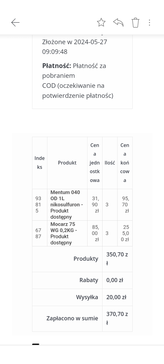Image resolution: width=164 pixels, height=364 pixels.
Task: Tap the 31,90 zł unit price
Action: click(95, 204)
